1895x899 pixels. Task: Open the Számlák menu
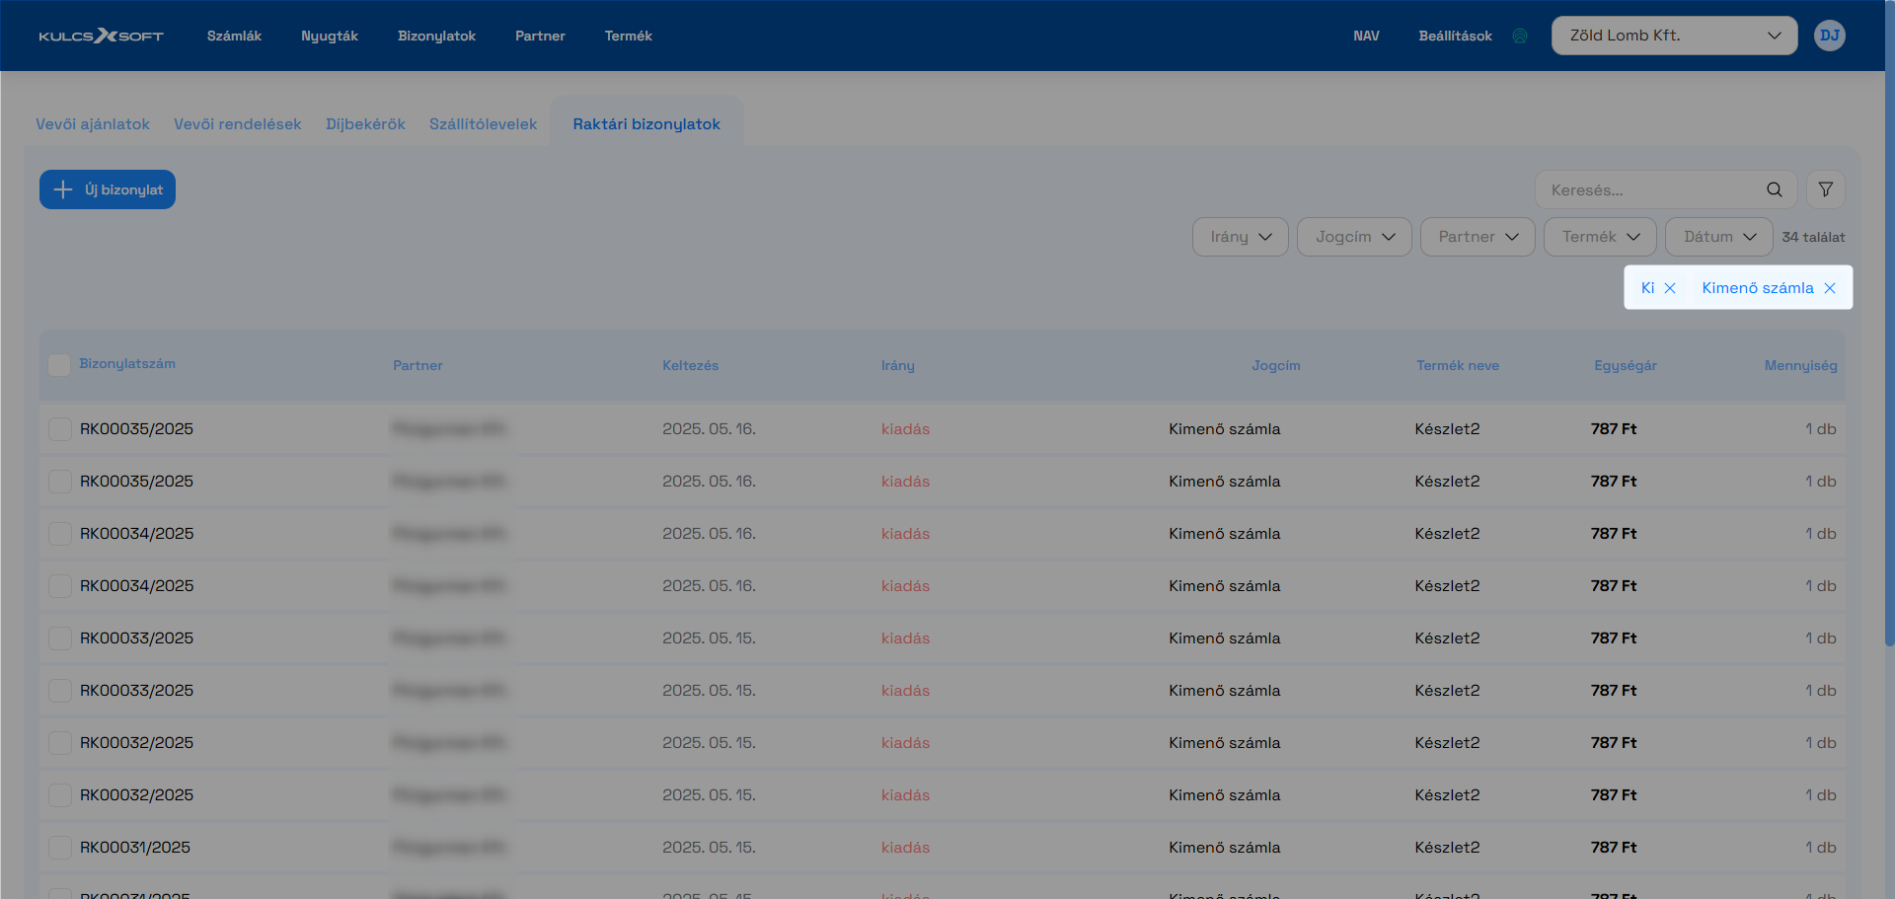tap(234, 36)
